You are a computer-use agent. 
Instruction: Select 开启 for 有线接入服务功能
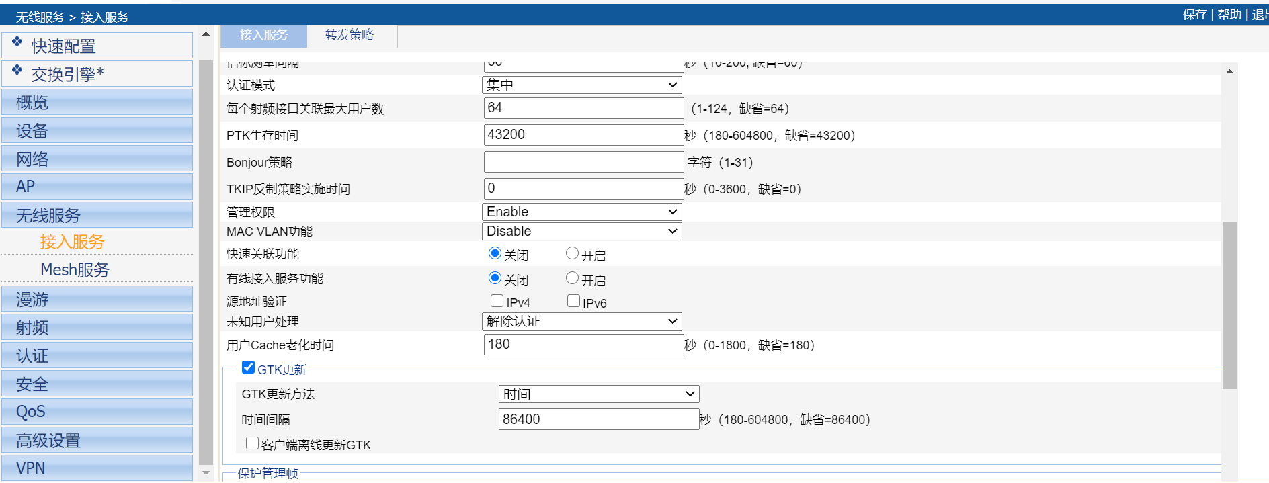click(572, 278)
